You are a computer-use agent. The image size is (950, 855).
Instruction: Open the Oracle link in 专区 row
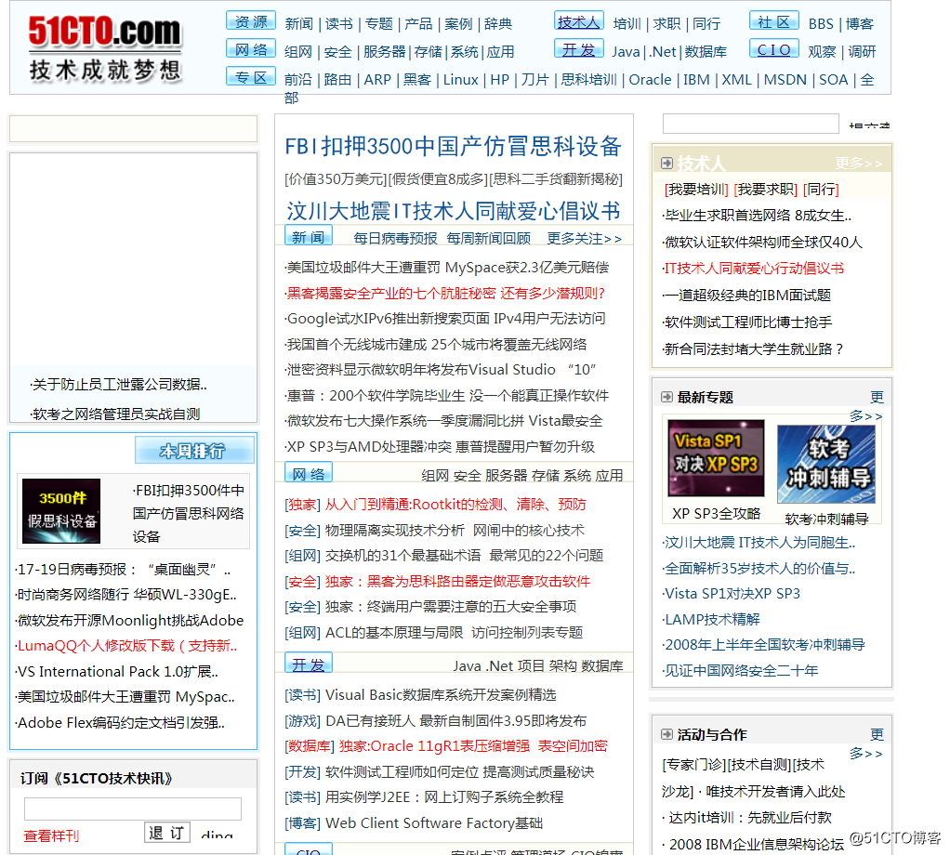(x=650, y=79)
